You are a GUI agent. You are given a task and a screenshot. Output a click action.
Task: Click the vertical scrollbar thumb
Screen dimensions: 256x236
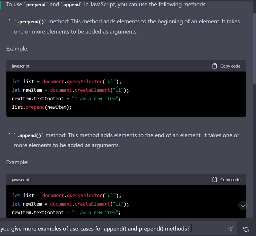coord(254,48)
